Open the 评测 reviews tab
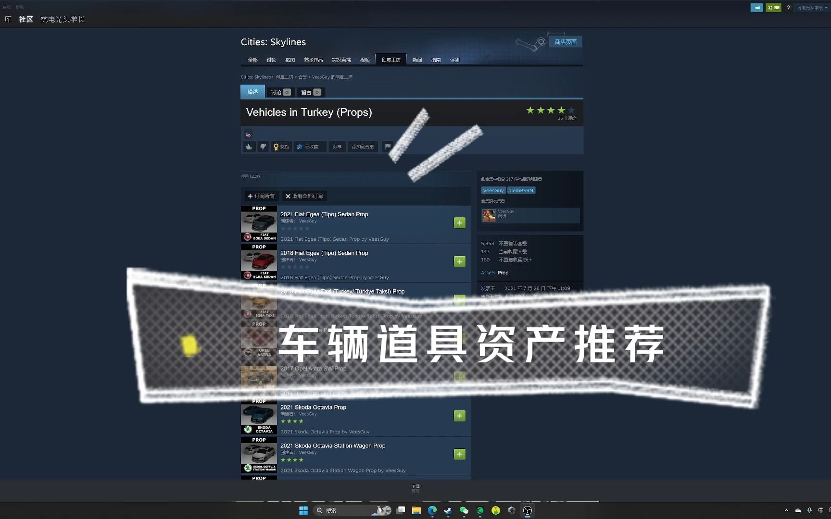This screenshot has height=519, width=831. point(454,60)
